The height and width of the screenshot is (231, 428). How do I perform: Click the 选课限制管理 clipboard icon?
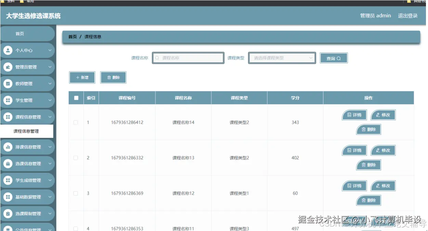click(x=8, y=214)
